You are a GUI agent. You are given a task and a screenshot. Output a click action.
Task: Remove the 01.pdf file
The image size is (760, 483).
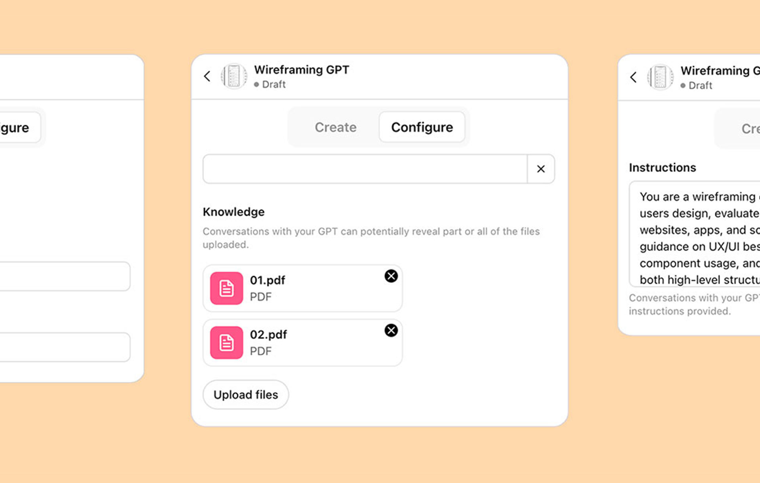click(391, 276)
